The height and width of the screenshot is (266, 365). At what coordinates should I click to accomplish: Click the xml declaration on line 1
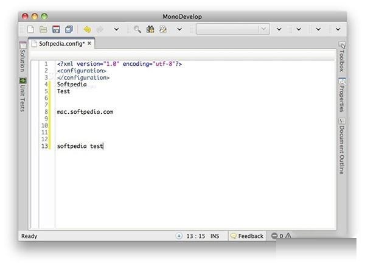pyautogui.click(x=119, y=64)
